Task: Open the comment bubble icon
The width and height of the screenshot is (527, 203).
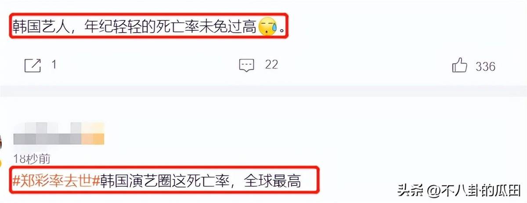Action: (246, 66)
